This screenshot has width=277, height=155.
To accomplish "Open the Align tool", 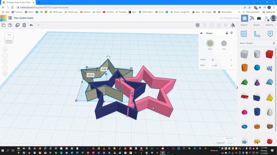I will click(226, 25).
